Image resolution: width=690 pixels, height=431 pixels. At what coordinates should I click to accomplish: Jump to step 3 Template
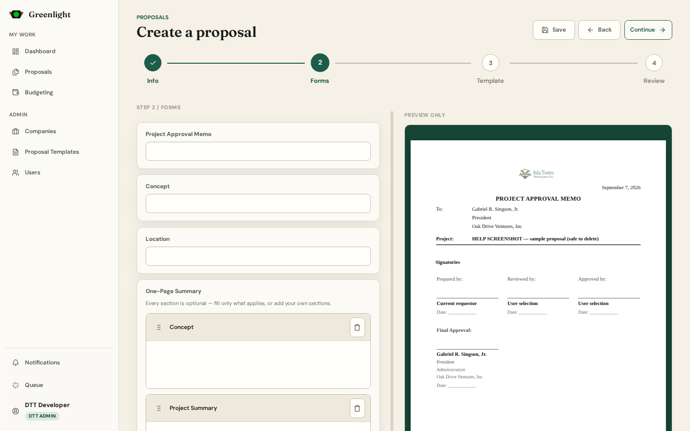click(x=491, y=63)
